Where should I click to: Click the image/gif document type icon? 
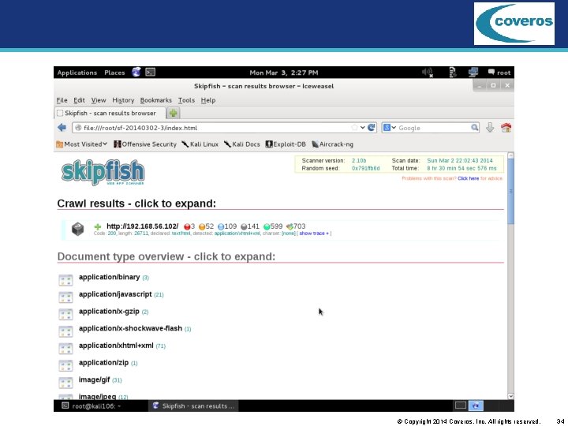(x=65, y=382)
